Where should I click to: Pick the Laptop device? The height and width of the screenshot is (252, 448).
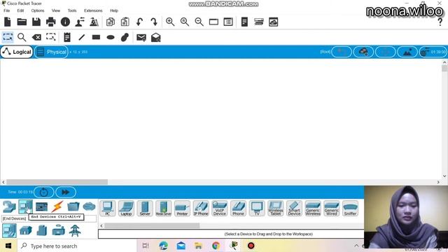tap(126, 209)
